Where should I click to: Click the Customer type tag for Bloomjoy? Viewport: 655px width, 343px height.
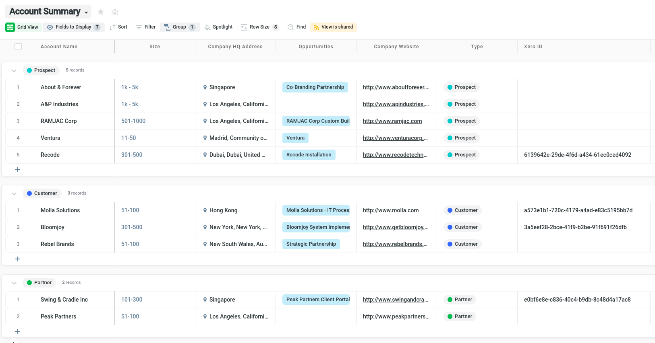pos(462,227)
